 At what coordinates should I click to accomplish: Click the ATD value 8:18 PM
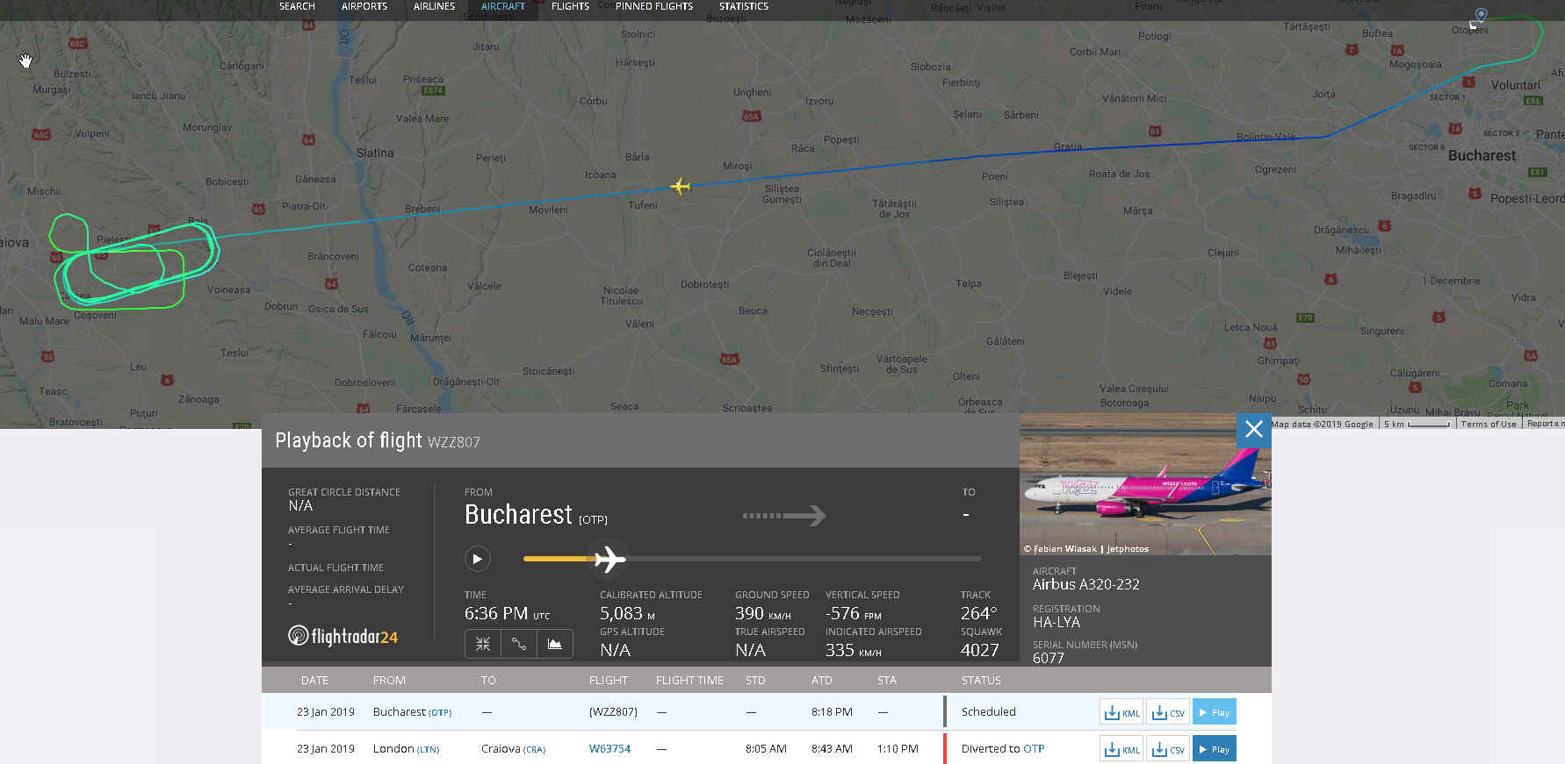pos(832,712)
